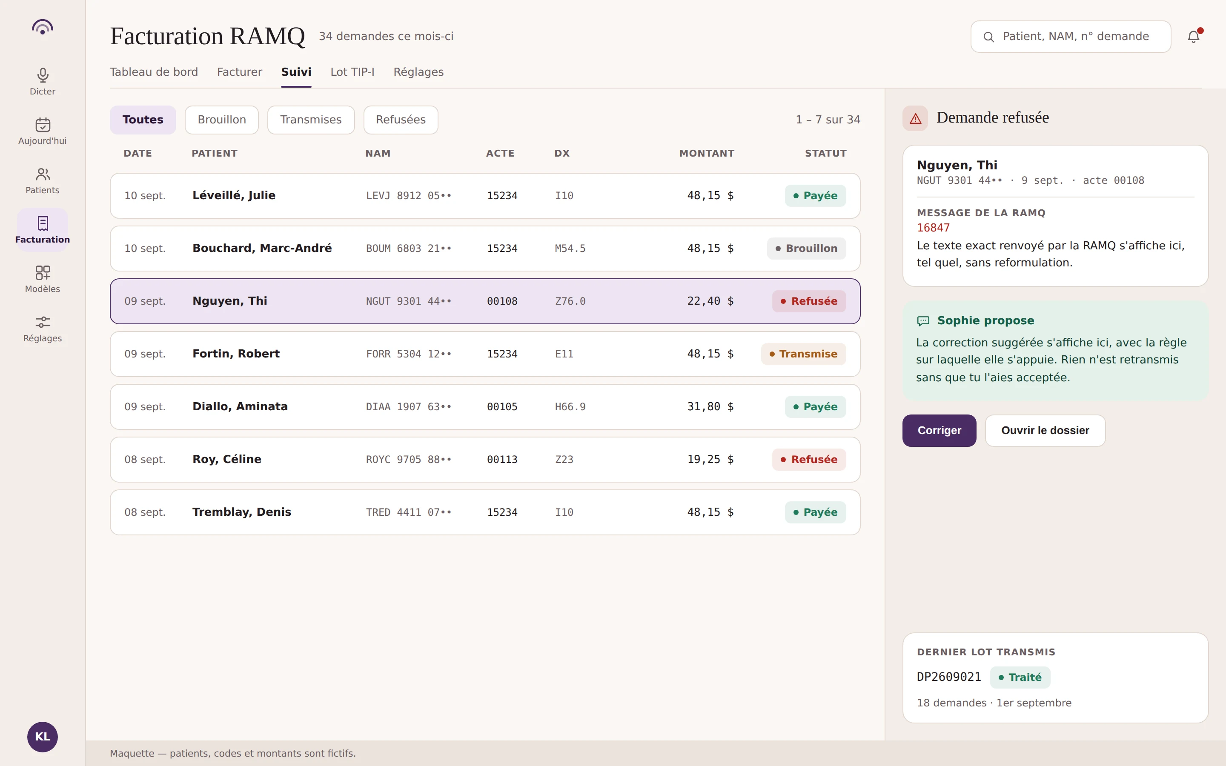Open Aujourd'hui calendar in sidebar
1226x766 pixels.
tap(43, 131)
